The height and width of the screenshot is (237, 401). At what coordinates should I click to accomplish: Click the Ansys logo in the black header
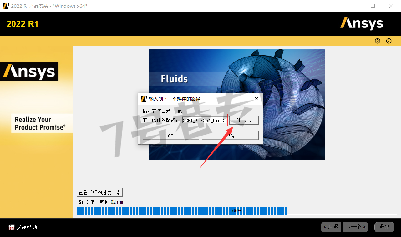point(362,24)
